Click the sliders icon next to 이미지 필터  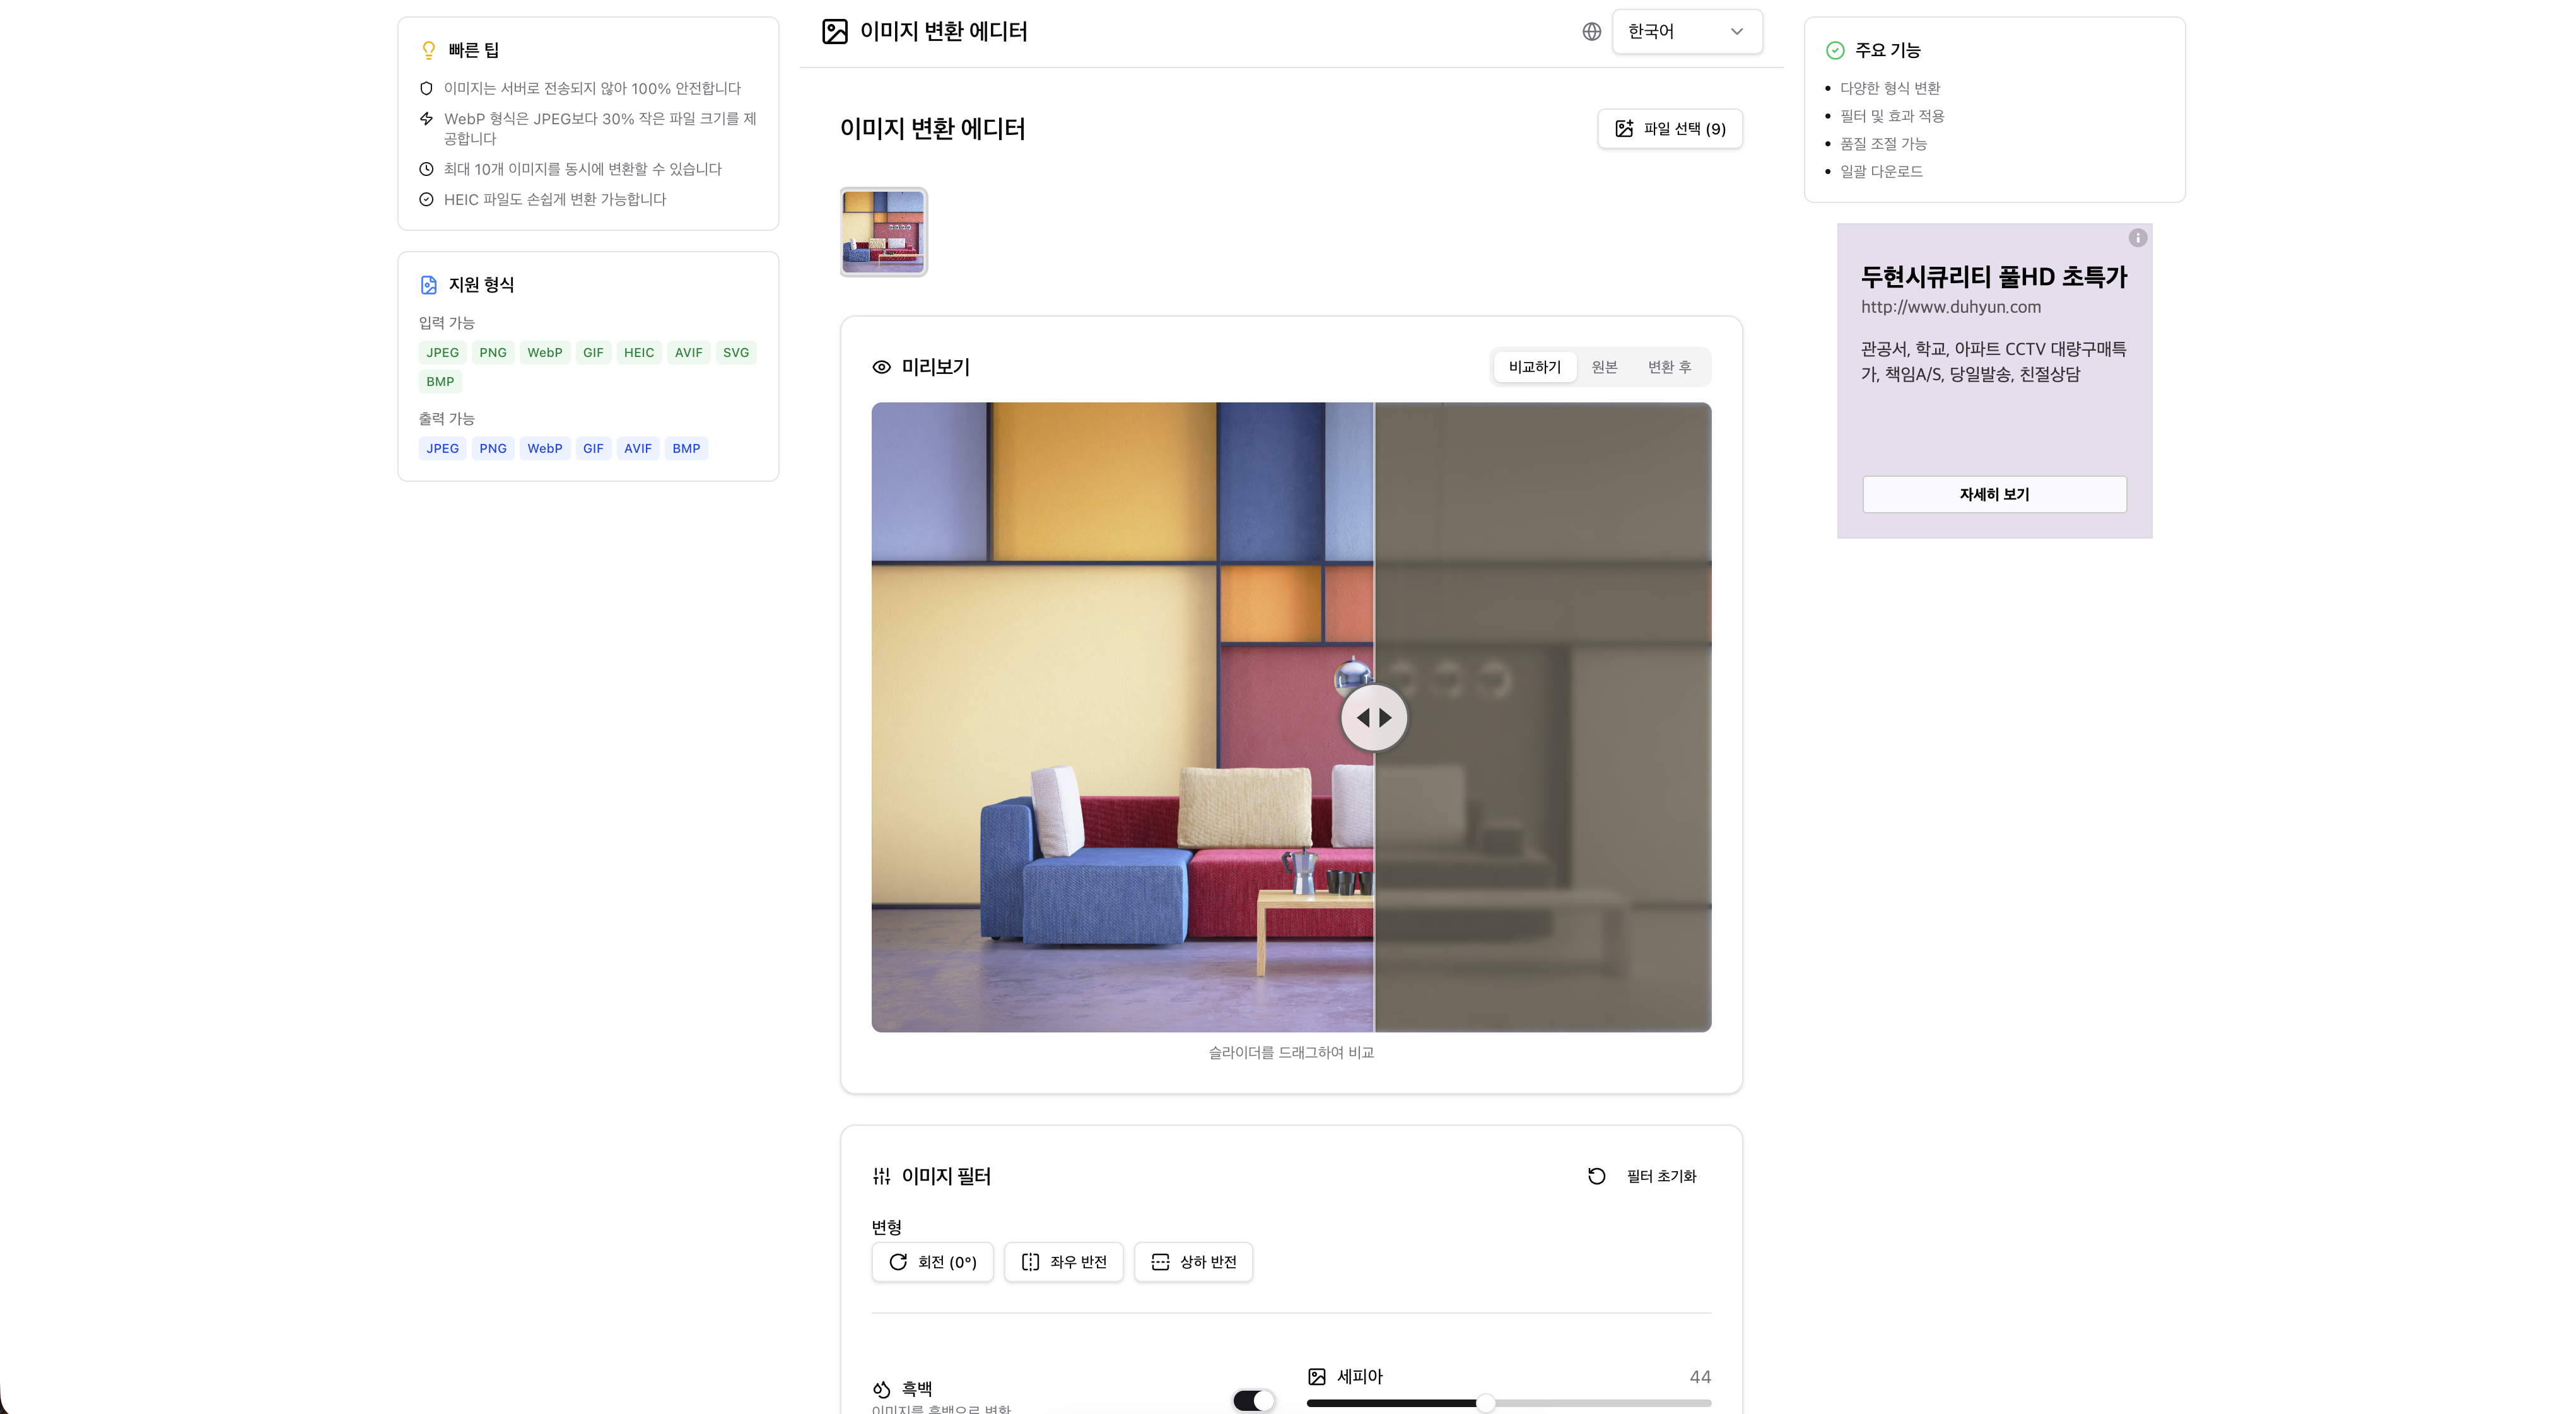[x=881, y=1176]
